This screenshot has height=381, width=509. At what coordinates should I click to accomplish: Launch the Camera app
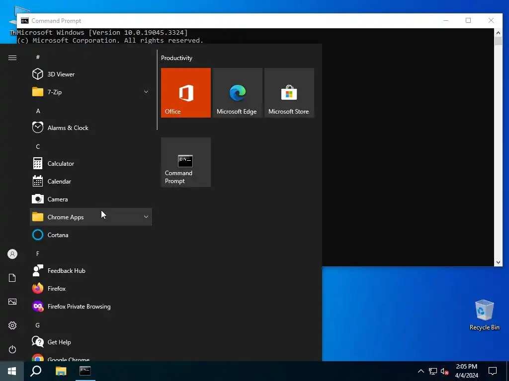point(91,199)
